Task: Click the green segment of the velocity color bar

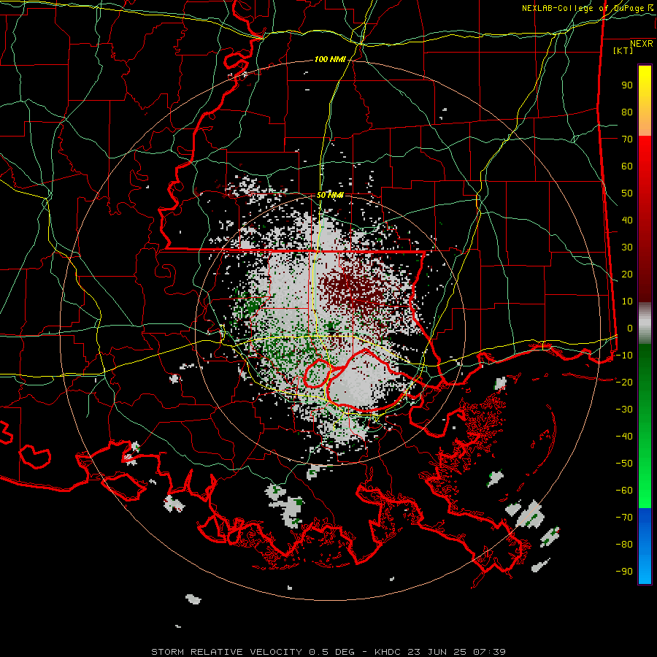Action: coord(645,426)
